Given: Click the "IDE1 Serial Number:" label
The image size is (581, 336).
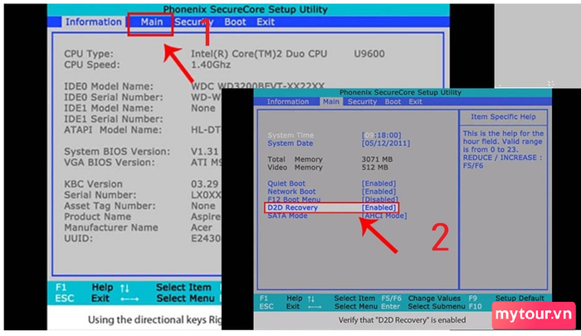Looking at the screenshot, I should 114,119.
